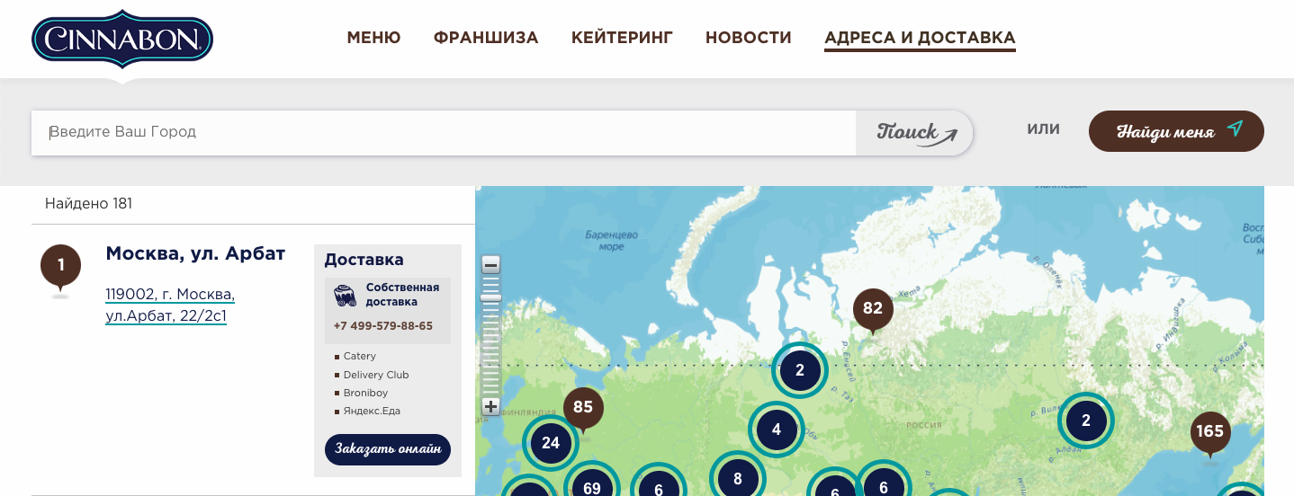Click the map zoom in plus button

490,406
